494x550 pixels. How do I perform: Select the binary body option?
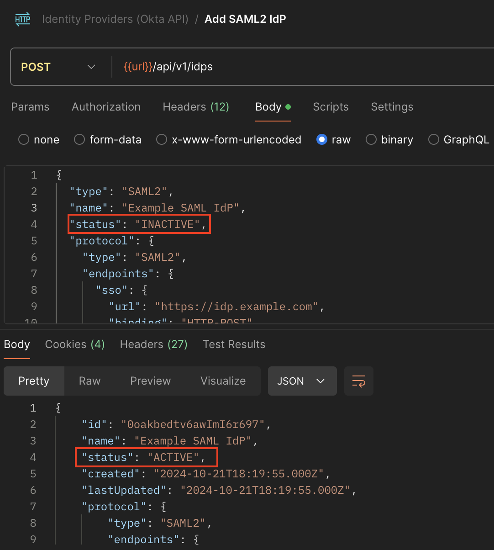tap(371, 140)
